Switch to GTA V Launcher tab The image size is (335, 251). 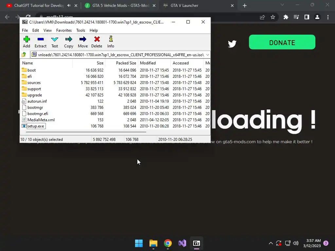[x=184, y=6]
